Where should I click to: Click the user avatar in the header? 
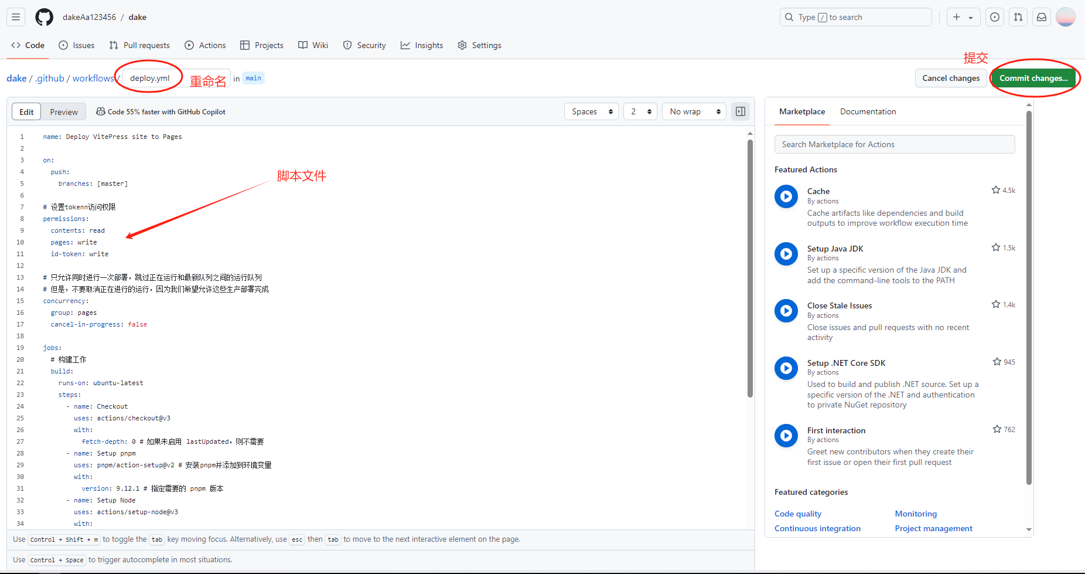[x=1065, y=17]
